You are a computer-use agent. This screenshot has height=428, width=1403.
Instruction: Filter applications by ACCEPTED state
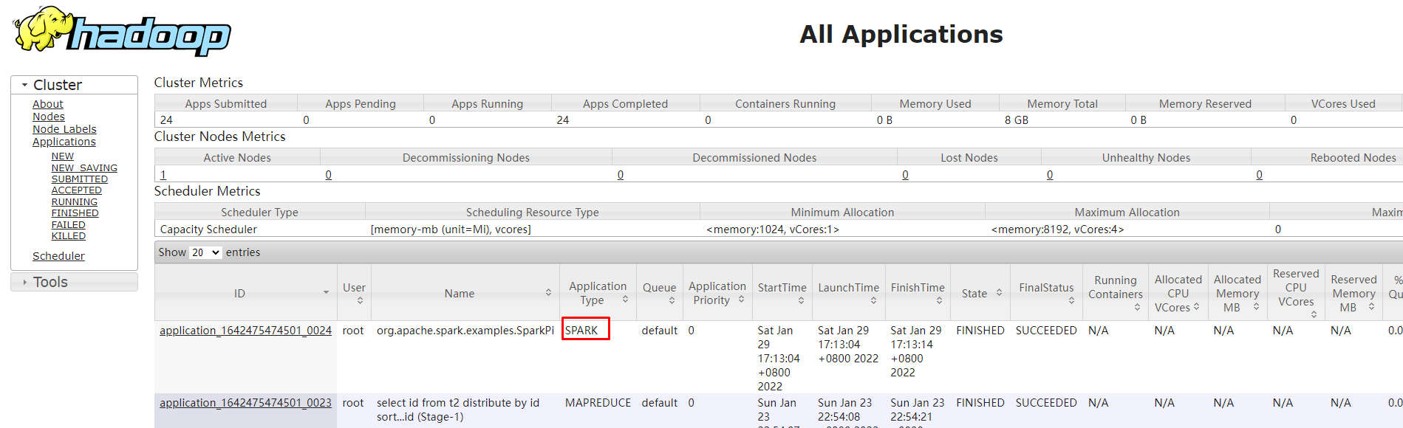pos(77,190)
